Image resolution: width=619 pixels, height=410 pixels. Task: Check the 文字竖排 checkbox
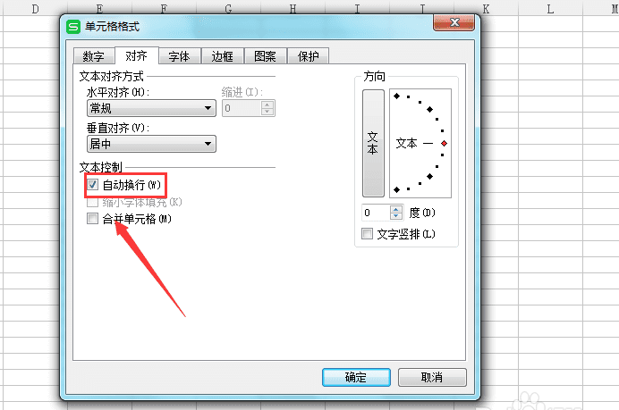(x=367, y=233)
